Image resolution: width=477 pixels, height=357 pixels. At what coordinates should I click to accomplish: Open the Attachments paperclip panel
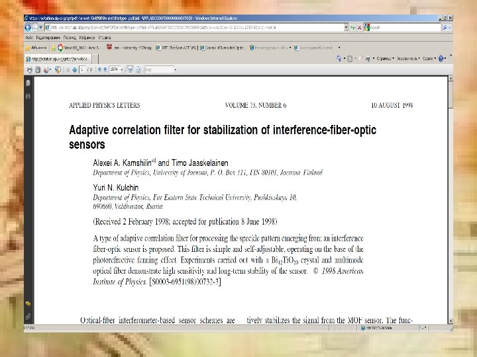[28, 317]
